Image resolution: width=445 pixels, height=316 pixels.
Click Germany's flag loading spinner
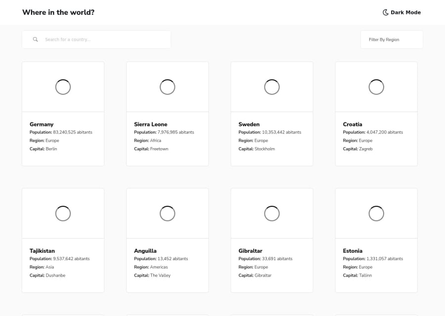(x=63, y=87)
